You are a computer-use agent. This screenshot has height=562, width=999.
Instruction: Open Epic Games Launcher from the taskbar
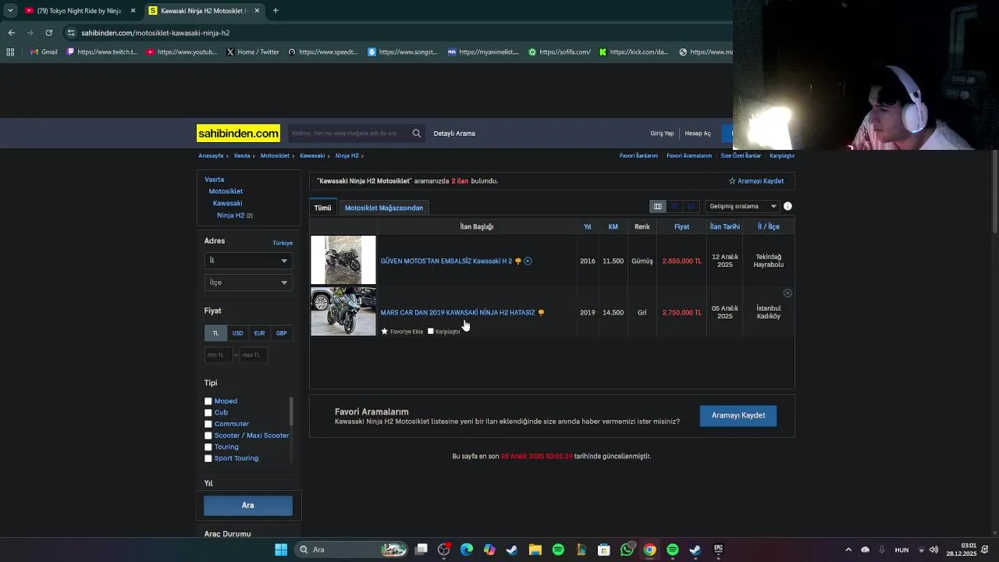pyautogui.click(x=718, y=550)
